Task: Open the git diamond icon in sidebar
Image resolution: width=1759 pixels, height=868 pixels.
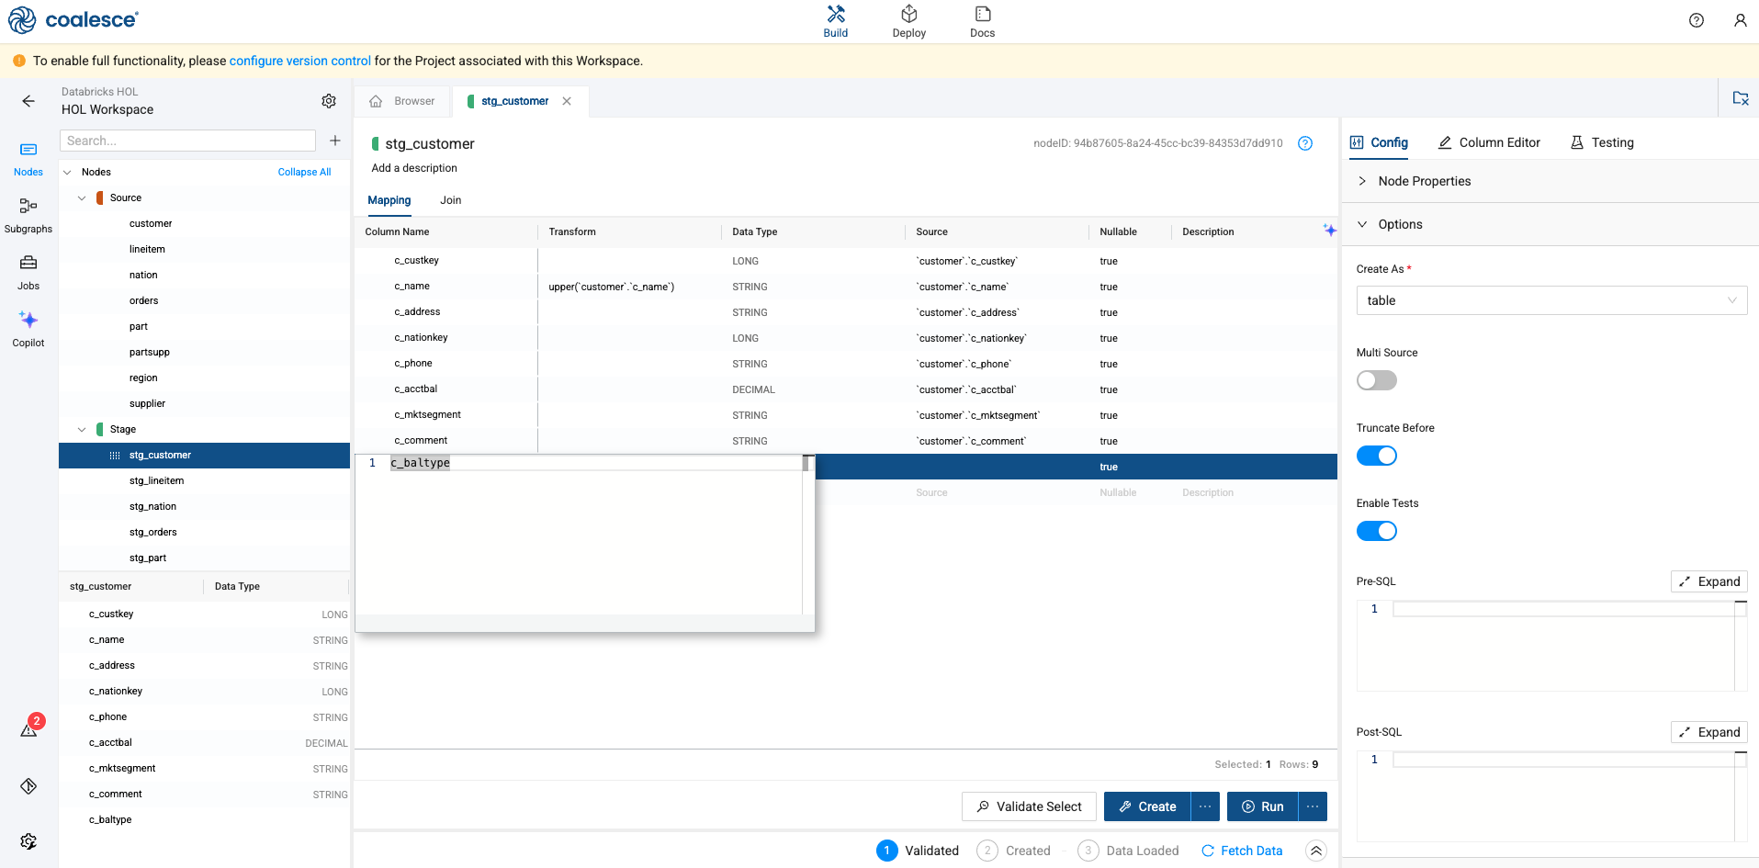Action: (28, 786)
